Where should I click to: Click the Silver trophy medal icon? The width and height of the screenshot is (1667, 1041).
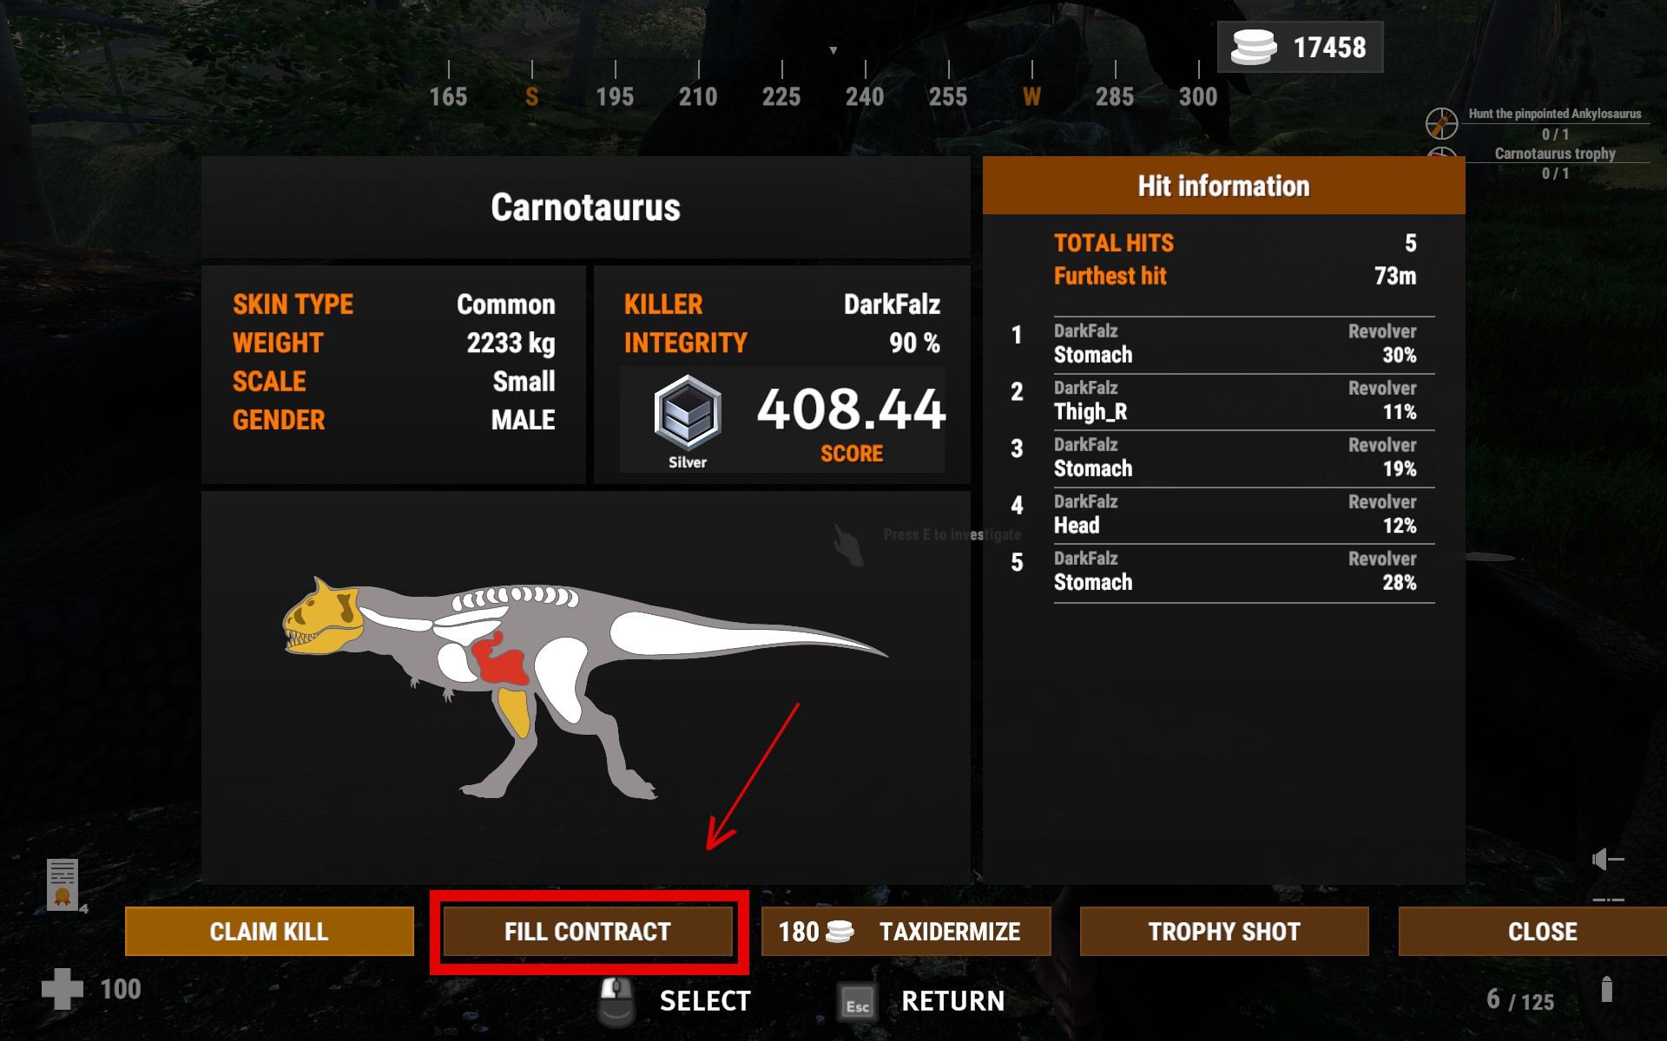point(688,412)
